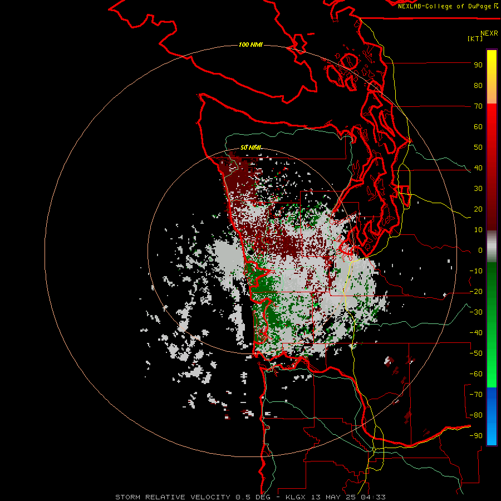The height and width of the screenshot is (501, 501).
Task: Click the "-30" value on the velocity scale
Action: coord(476,312)
